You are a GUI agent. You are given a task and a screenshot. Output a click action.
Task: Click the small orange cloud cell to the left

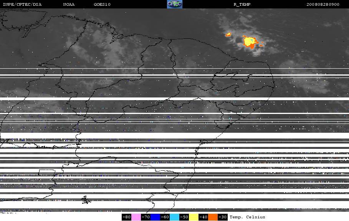pyautogui.click(x=228, y=35)
